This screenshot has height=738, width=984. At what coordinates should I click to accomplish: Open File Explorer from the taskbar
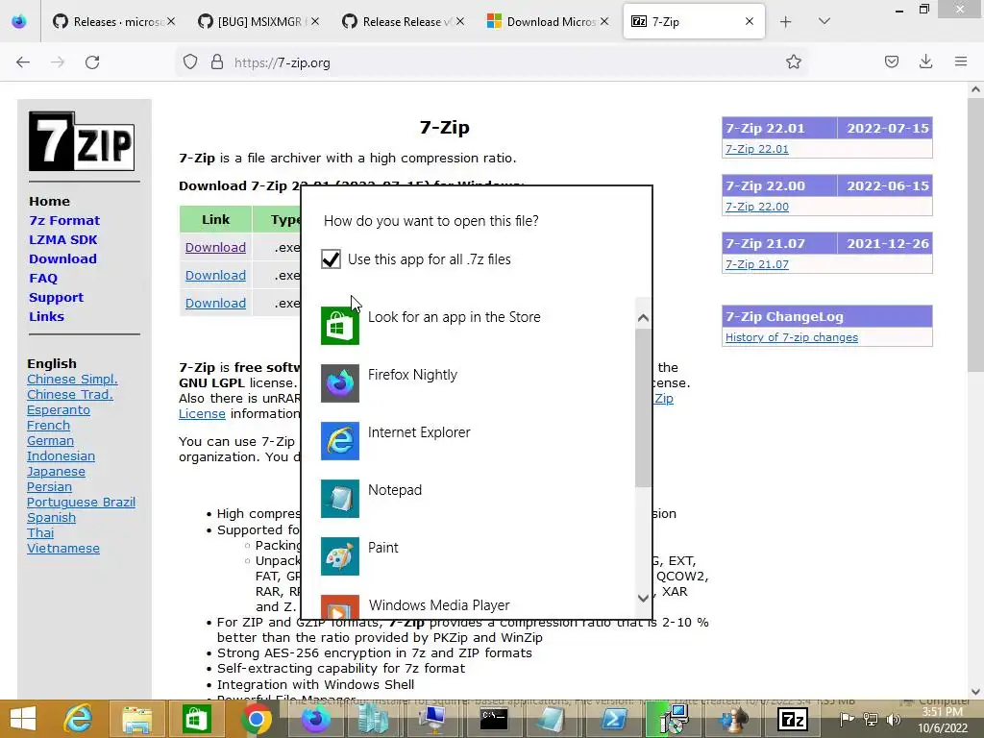click(x=136, y=719)
